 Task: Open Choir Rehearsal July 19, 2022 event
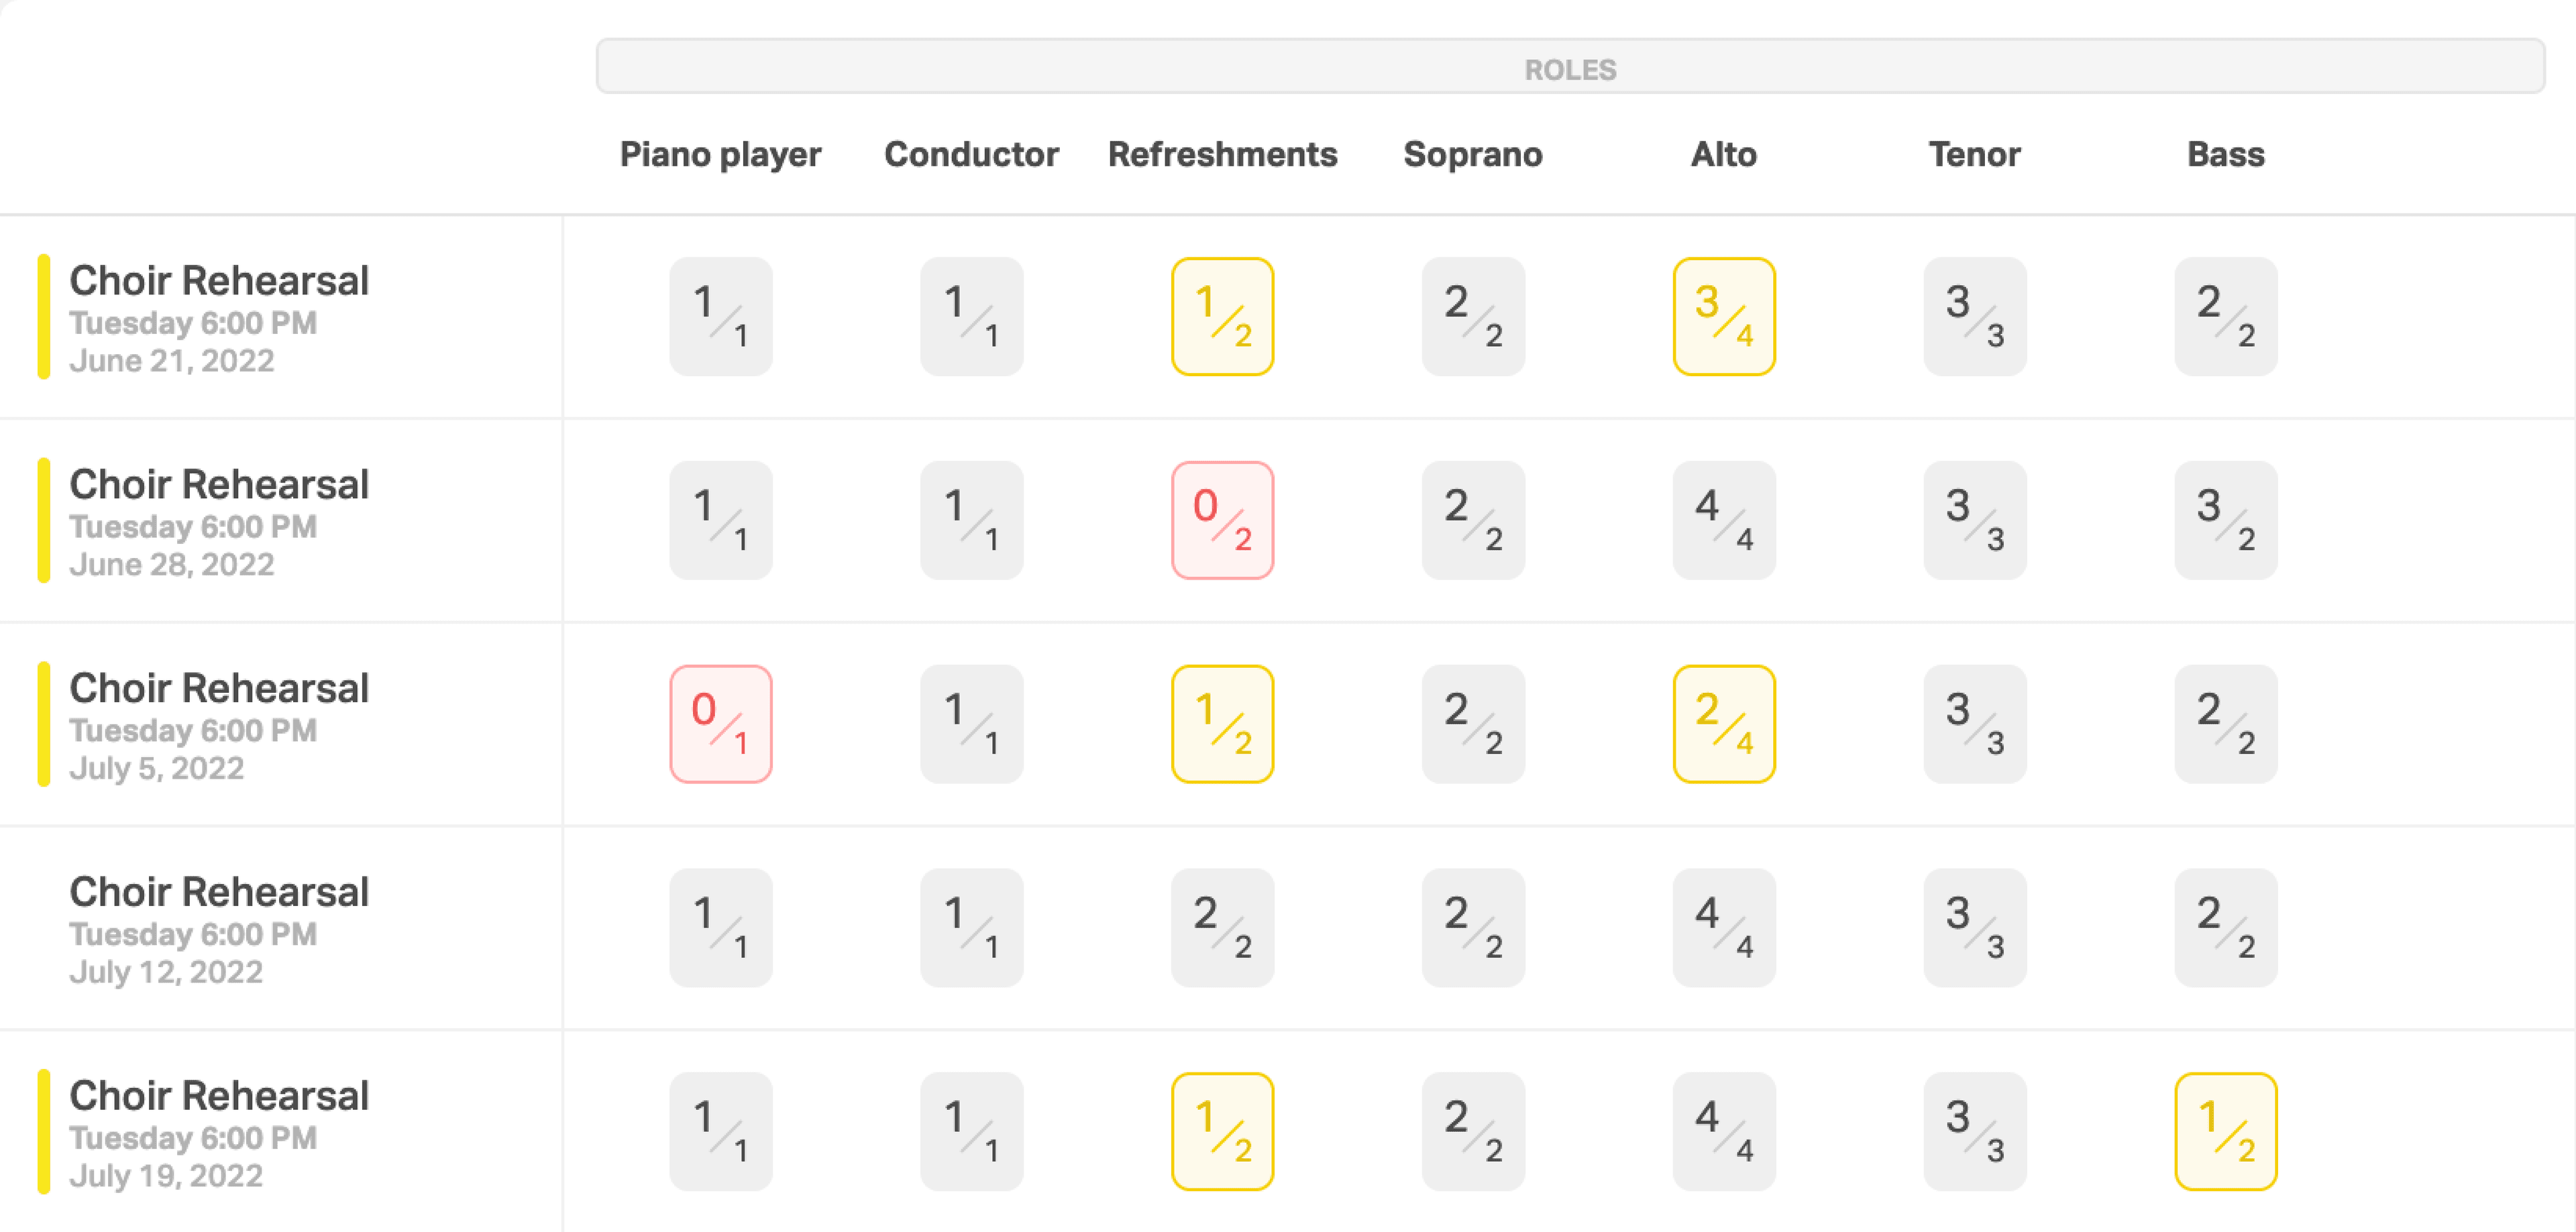pos(219,1133)
